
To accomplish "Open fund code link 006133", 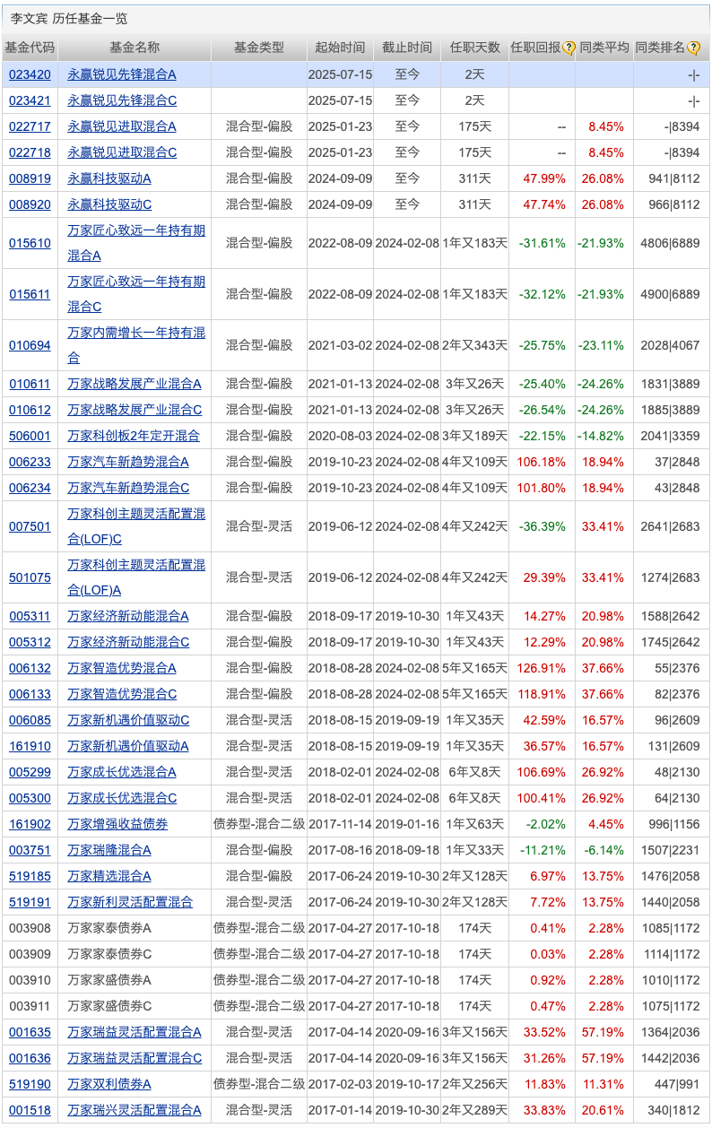I will [x=30, y=694].
